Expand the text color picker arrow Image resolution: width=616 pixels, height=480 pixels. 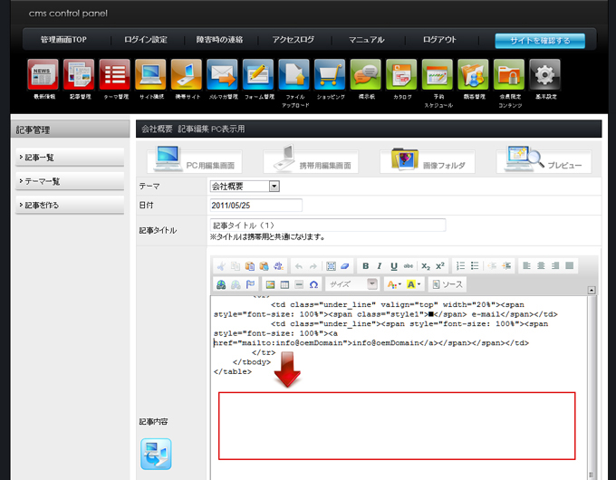pos(400,284)
